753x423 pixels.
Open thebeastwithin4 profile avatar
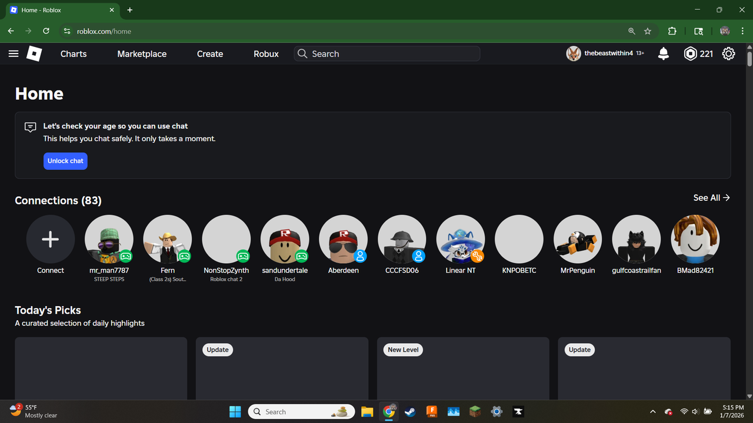tap(574, 53)
